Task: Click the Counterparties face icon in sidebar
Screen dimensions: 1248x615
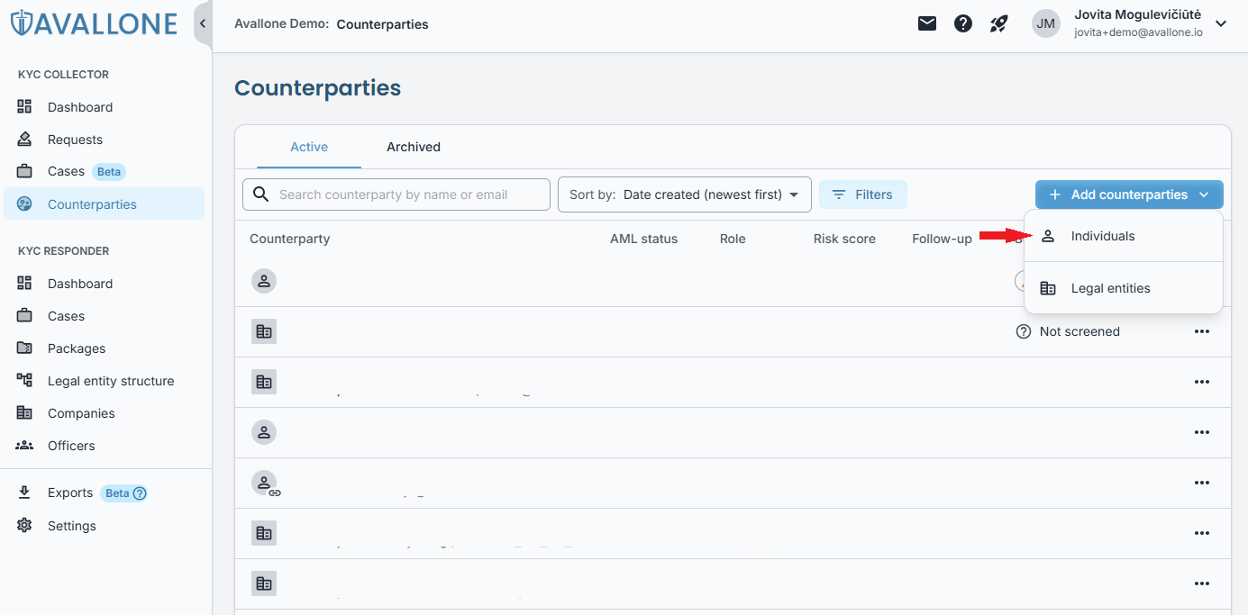Action: click(25, 204)
